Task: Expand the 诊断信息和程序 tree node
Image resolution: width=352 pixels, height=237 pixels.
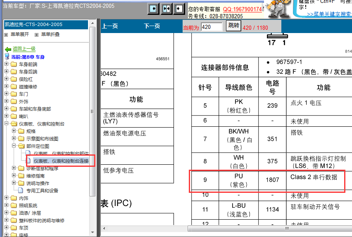Action: (14, 168)
